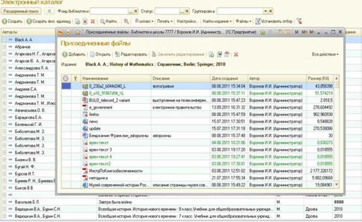Click the pin column header icon in files table
The height and width of the screenshot is (222, 362).
coord(75,79)
